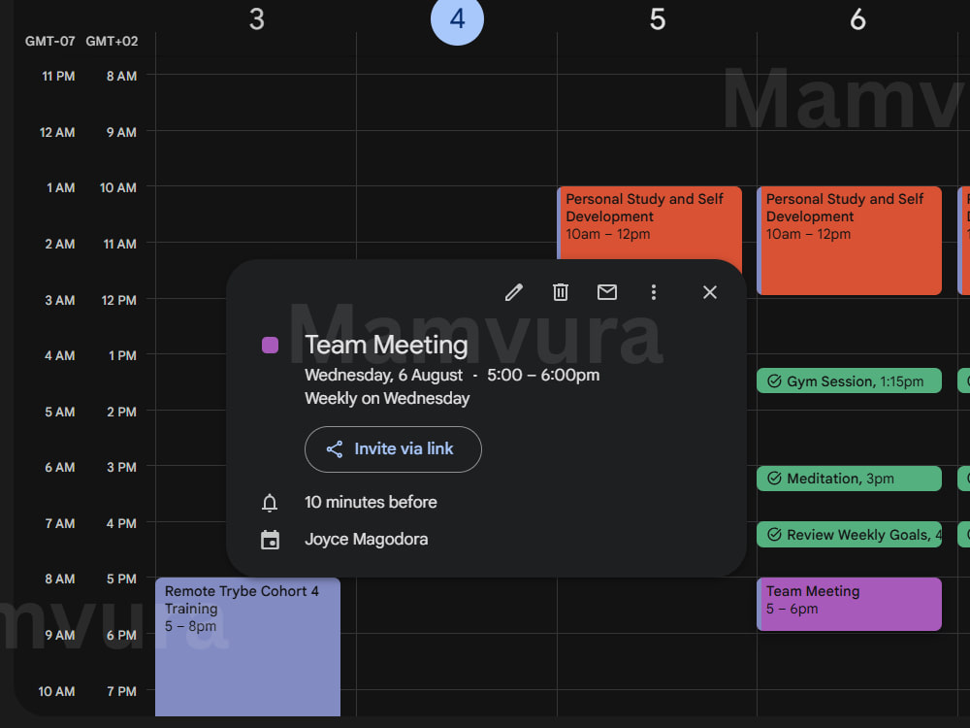Screen dimensions: 970x728
Task: Click the Weekly on Wednesday recurrence text
Action: (387, 398)
